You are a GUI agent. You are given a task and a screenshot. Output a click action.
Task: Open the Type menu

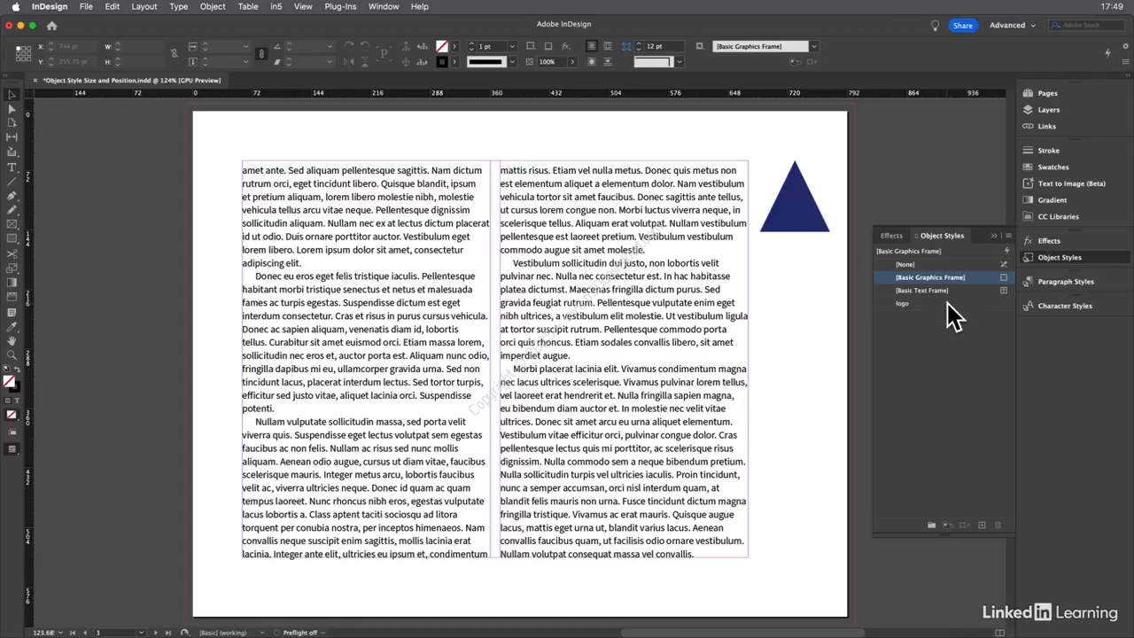click(178, 6)
